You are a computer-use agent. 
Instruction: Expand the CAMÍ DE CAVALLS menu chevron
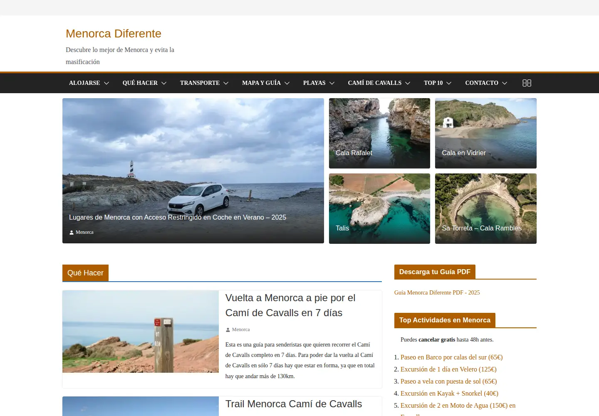(408, 83)
